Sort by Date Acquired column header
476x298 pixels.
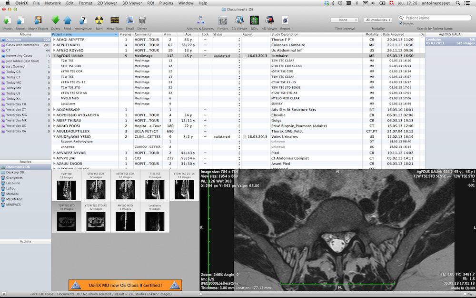pos(400,34)
